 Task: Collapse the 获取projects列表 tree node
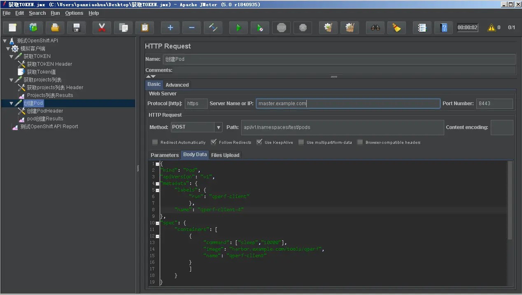coord(12,80)
